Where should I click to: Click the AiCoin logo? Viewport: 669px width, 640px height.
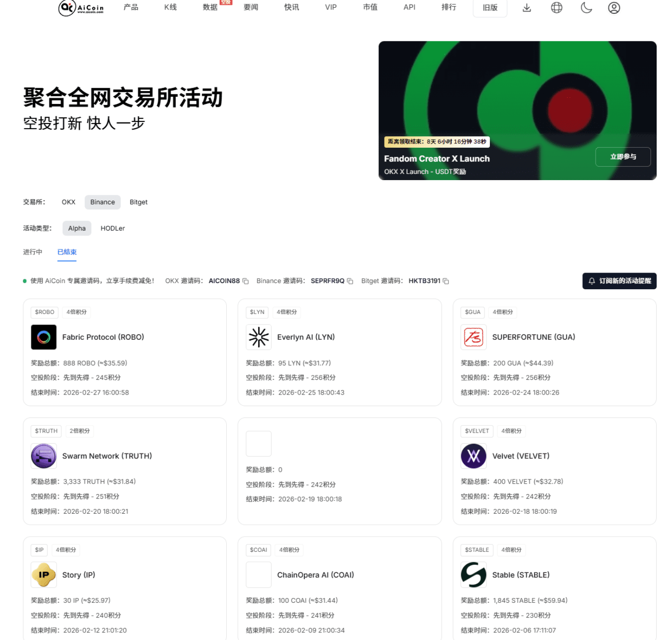point(81,8)
